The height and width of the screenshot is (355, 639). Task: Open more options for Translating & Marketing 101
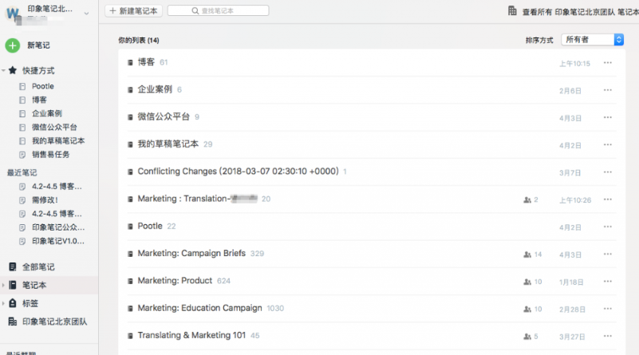point(608,336)
